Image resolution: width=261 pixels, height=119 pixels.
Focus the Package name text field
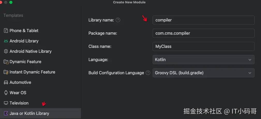click(203, 33)
